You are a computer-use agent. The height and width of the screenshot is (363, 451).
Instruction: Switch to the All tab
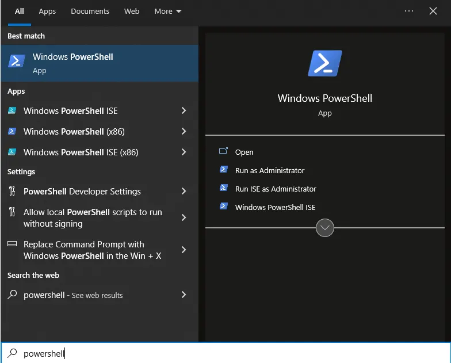[20, 12]
